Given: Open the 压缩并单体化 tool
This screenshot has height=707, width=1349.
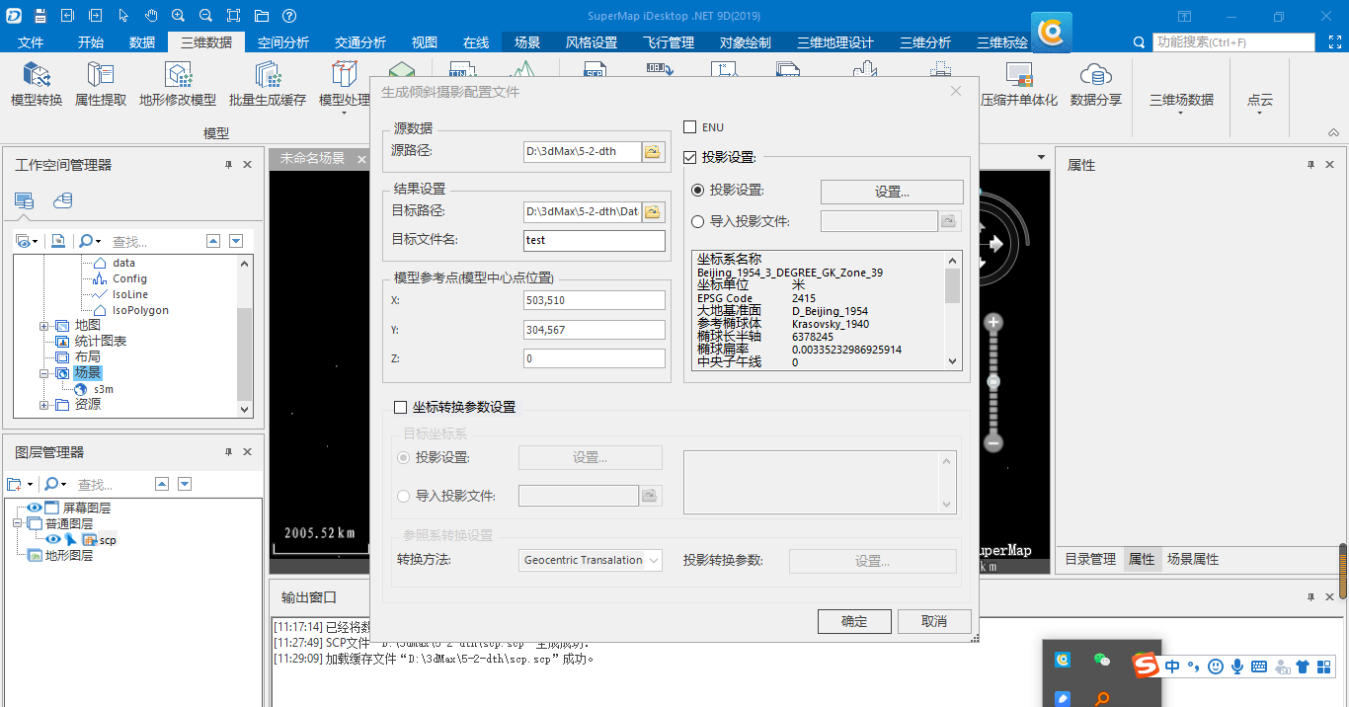Looking at the screenshot, I should pos(1018,85).
